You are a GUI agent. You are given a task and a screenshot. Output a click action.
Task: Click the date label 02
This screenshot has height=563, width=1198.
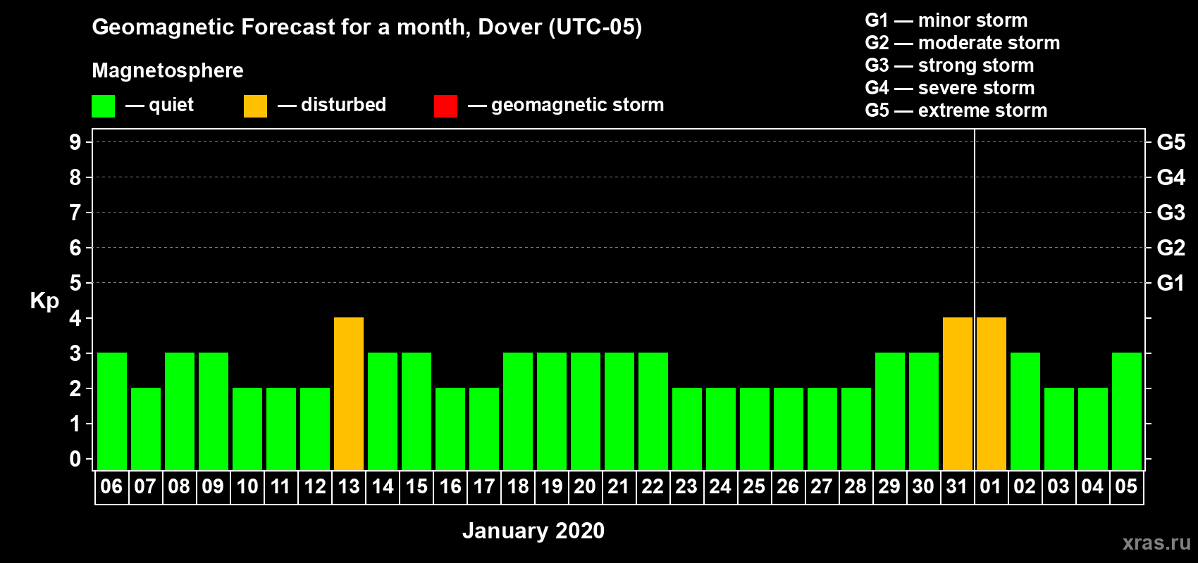[1025, 486]
